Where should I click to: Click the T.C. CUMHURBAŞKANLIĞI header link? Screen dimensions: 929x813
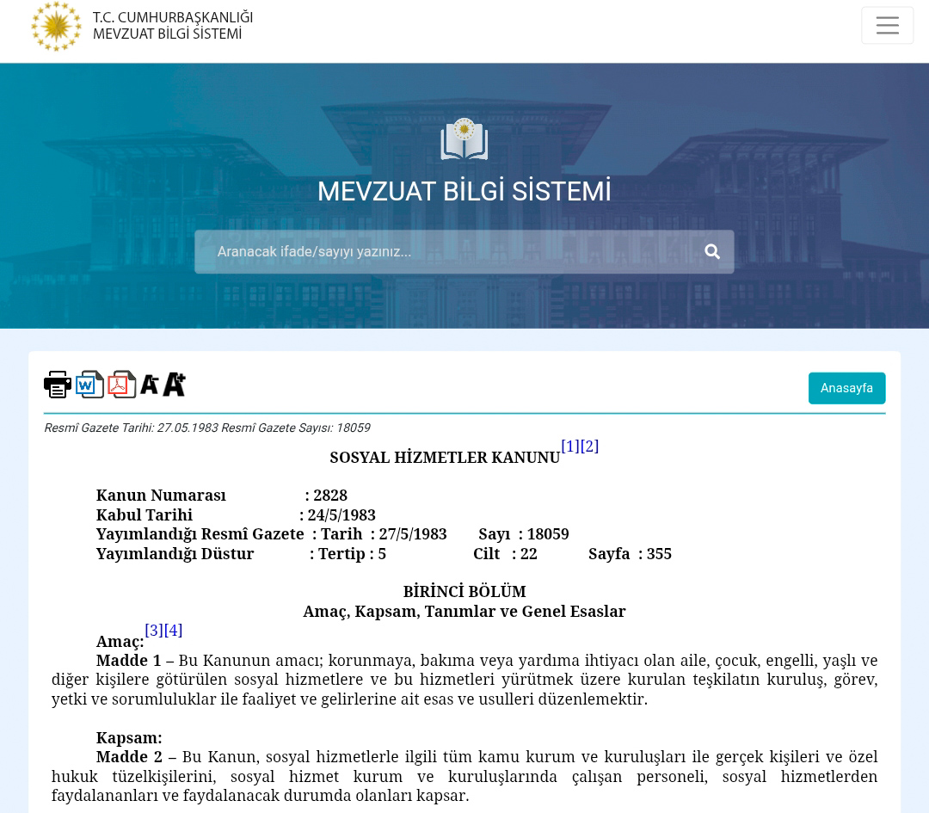[172, 16]
